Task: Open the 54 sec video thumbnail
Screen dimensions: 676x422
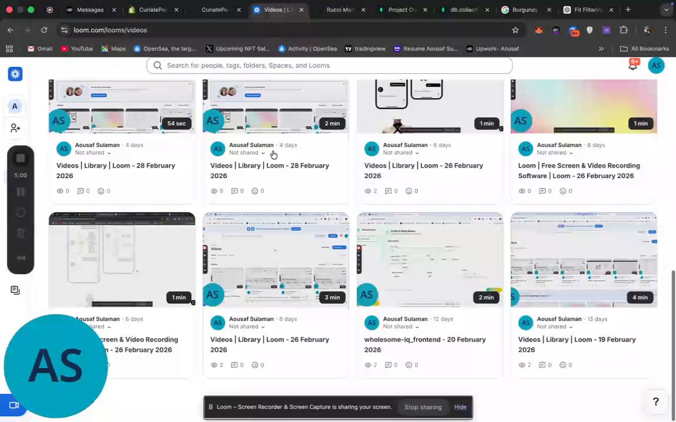Action: point(121,106)
